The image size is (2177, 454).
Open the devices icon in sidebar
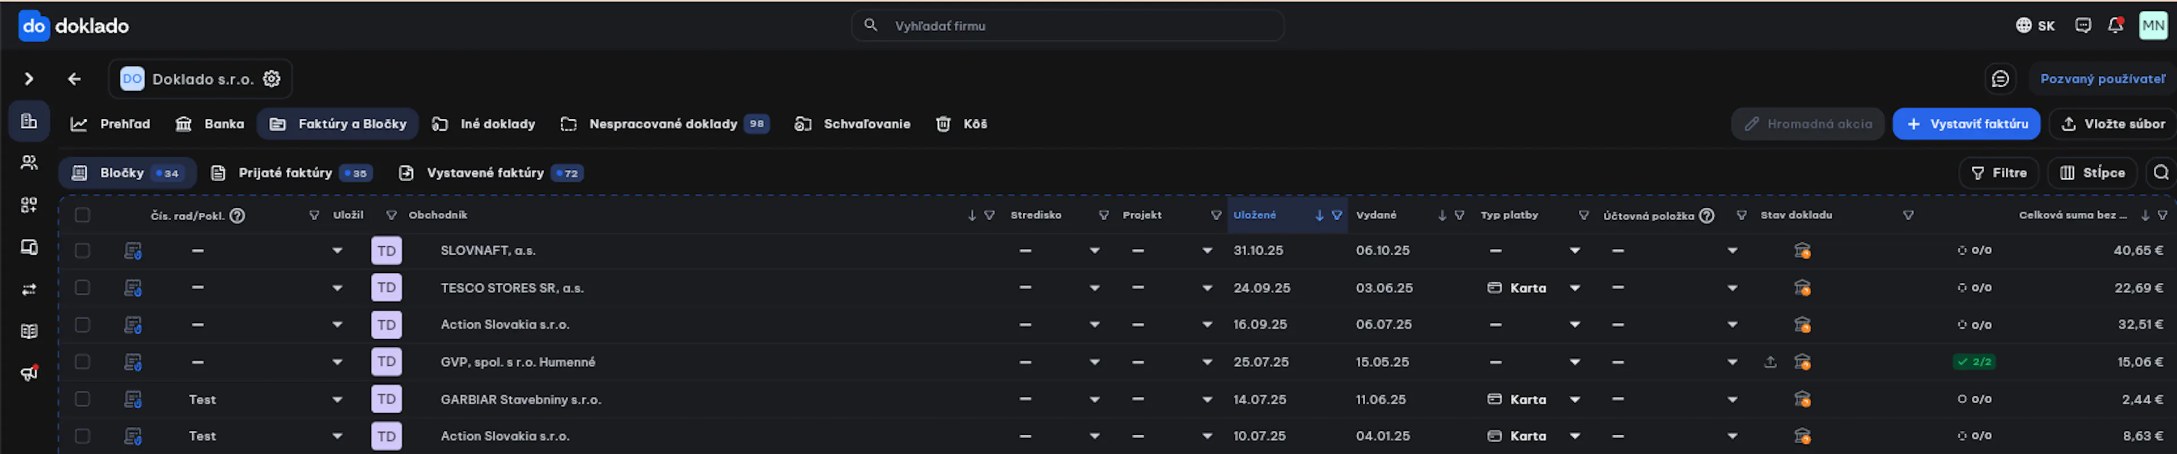coord(29,247)
